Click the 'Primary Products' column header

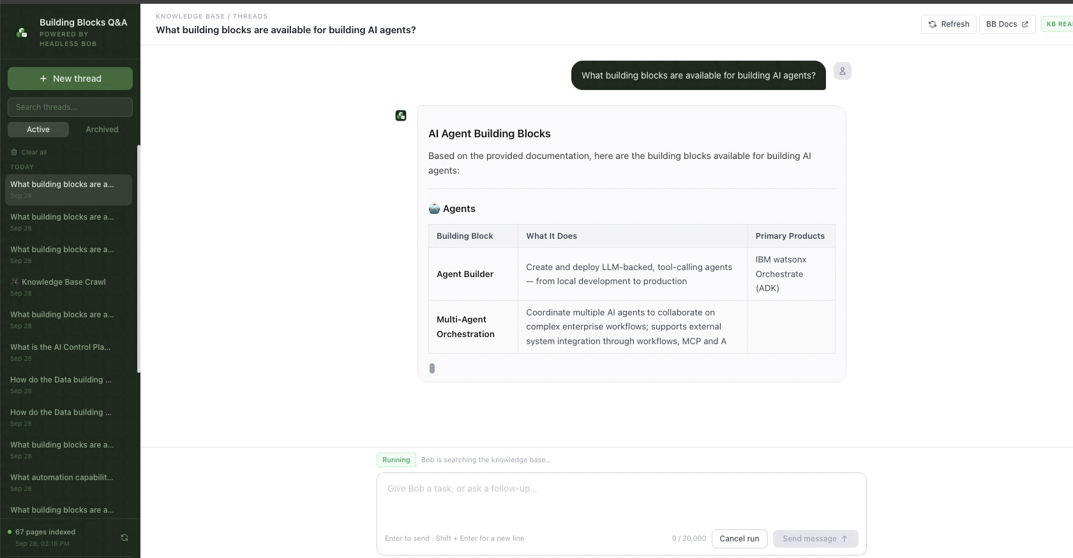click(x=792, y=236)
